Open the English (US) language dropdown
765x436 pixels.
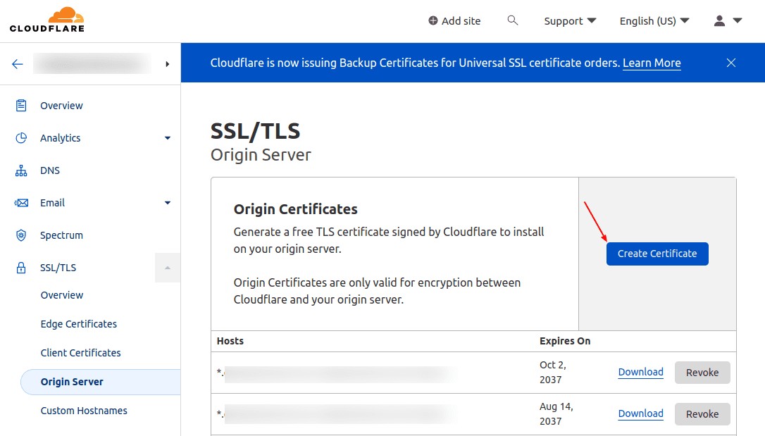click(x=654, y=20)
